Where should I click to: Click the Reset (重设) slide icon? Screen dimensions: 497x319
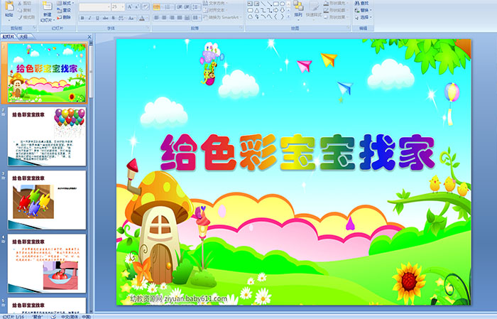(x=59, y=10)
